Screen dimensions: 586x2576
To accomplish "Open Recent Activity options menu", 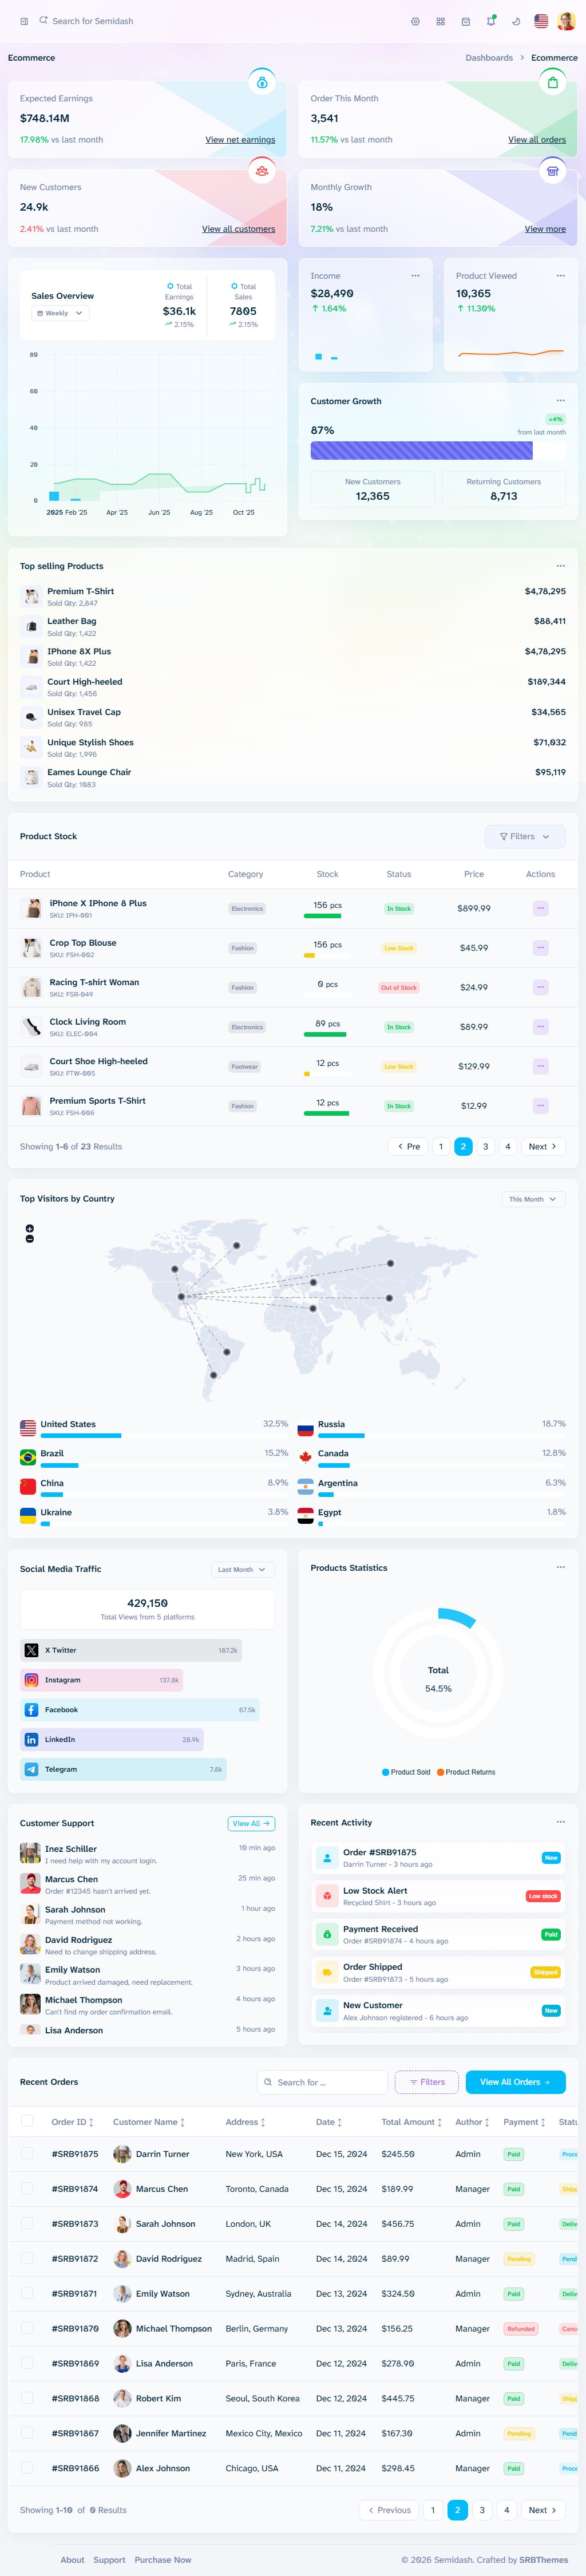I will click(560, 1822).
